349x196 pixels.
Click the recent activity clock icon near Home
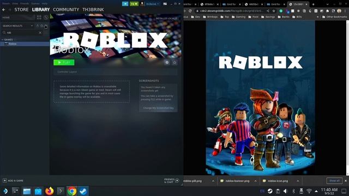46,17
